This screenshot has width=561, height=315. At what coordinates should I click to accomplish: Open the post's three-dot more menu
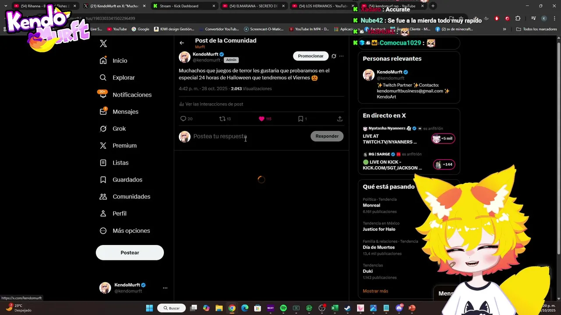click(341, 56)
